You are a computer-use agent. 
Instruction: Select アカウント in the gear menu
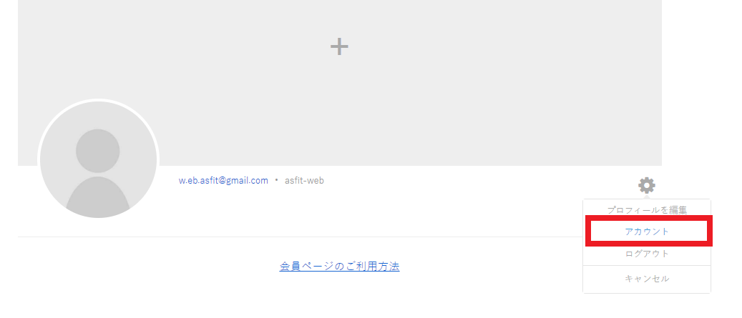click(647, 232)
